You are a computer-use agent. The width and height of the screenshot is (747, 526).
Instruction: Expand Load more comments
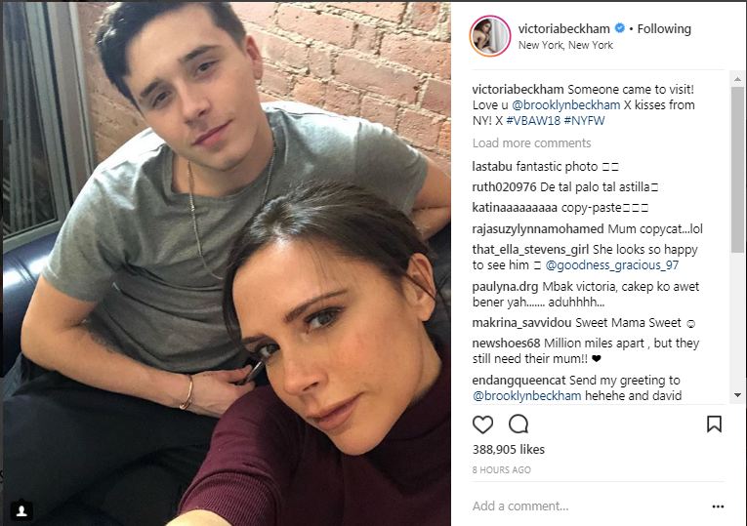(x=531, y=142)
